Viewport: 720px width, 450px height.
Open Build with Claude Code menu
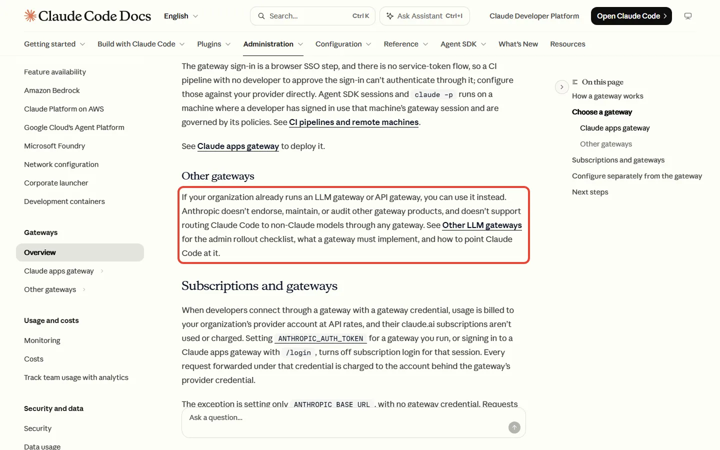[x=141, y=44]
